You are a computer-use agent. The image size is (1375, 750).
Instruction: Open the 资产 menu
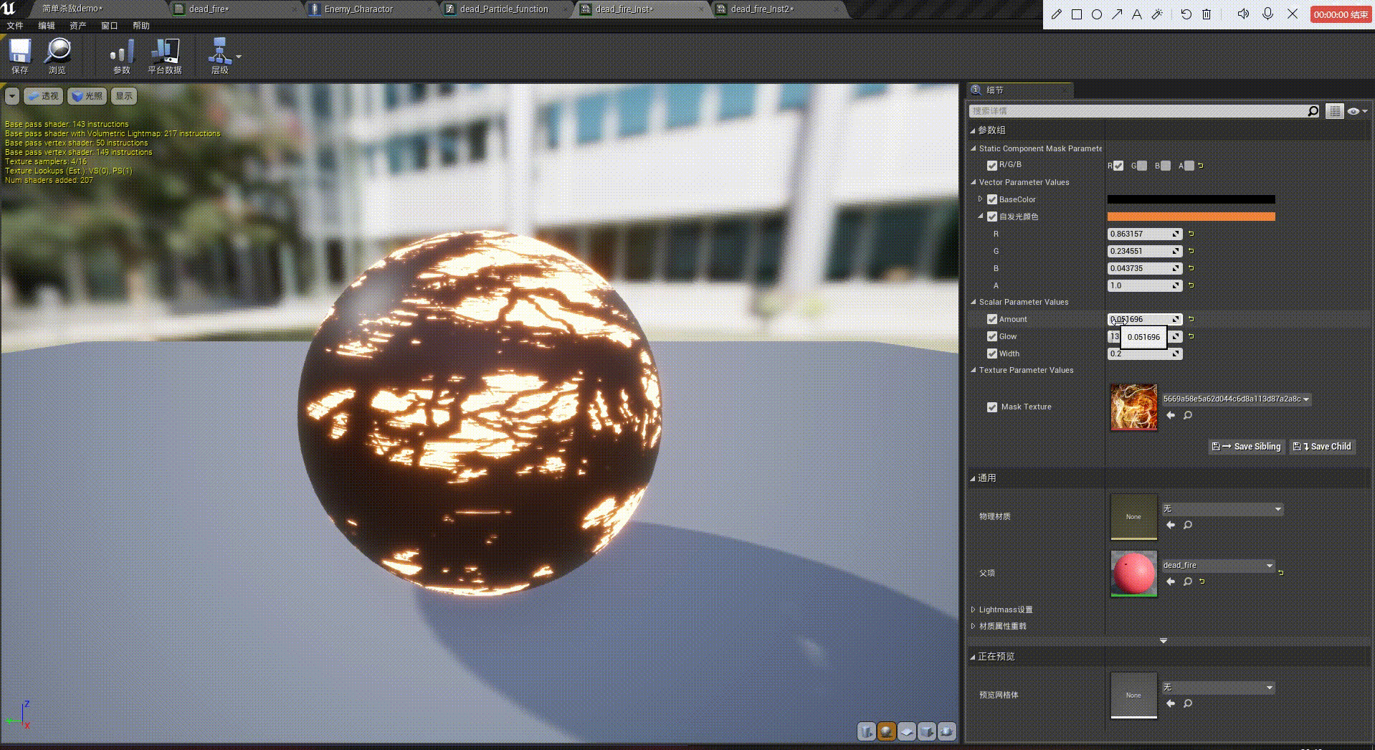[x=78, y=26]
